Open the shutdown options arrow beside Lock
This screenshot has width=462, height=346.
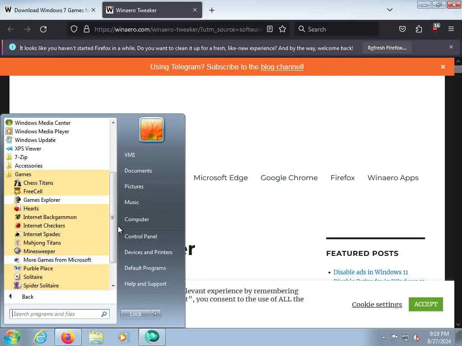[x=156, y=314]
